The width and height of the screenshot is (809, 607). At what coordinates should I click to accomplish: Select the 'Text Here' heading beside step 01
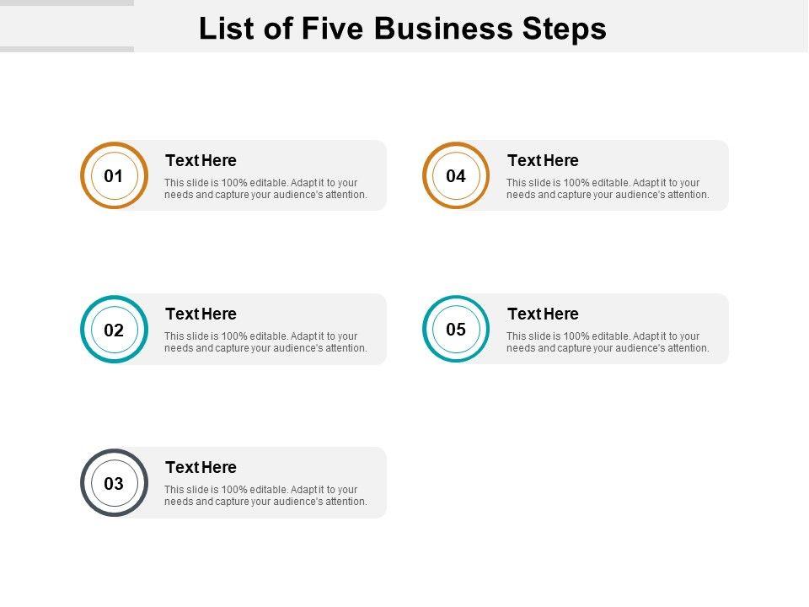[x=201, y=160]
